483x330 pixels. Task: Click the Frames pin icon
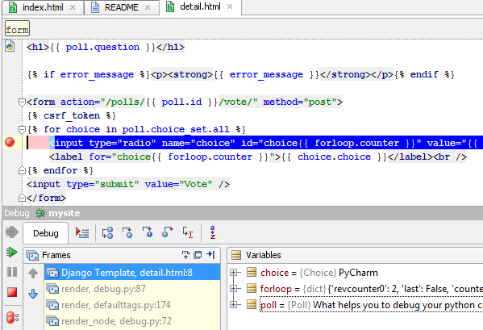pyautogui.click(x=185, y=255)
